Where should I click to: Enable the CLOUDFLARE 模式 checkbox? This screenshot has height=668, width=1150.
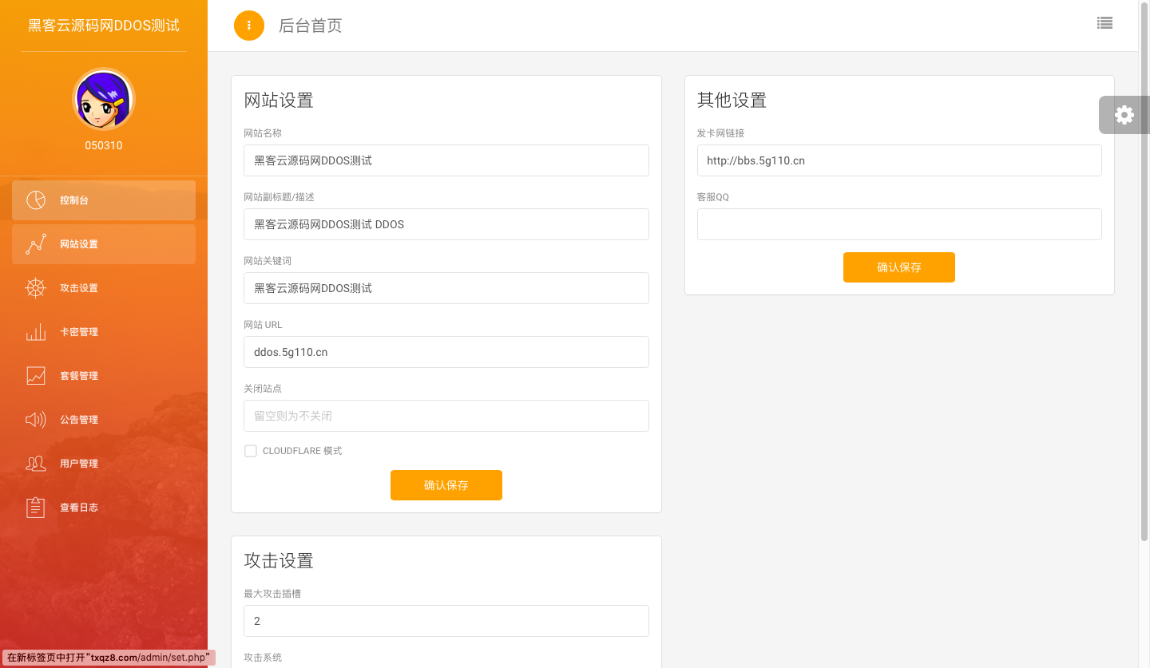251,451
